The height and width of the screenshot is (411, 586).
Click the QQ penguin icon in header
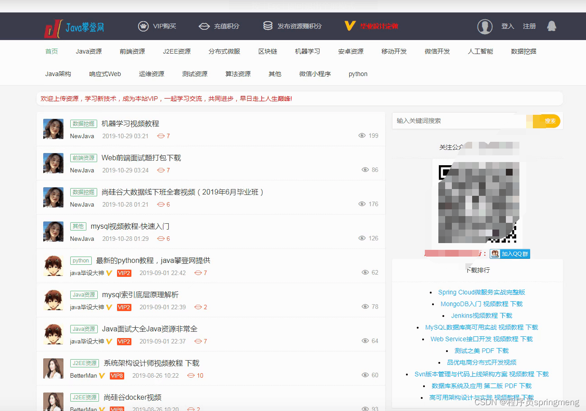pyautogui.click(x=551, y=26)
